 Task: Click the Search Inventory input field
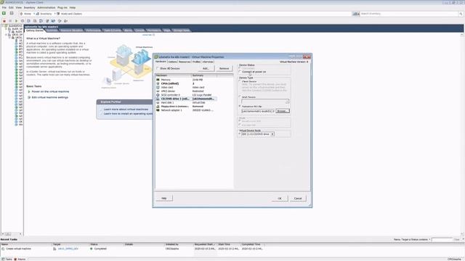click(409, 14)
